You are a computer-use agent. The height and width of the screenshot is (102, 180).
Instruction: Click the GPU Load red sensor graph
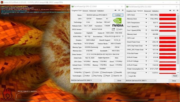tap(168, 38)
